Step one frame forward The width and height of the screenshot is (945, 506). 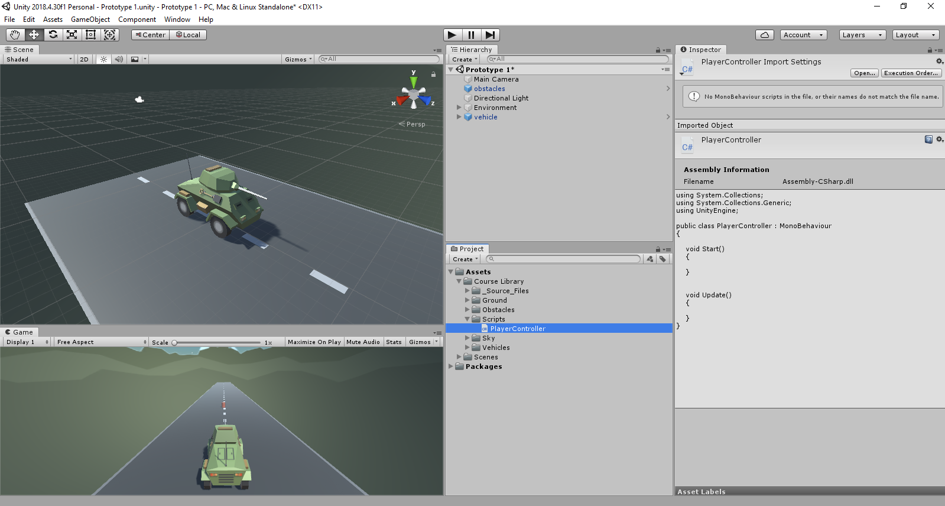pyautogui.click(x=490, y=35)
